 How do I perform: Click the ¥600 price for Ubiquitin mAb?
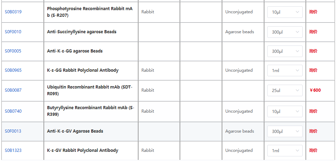(315, 90)
